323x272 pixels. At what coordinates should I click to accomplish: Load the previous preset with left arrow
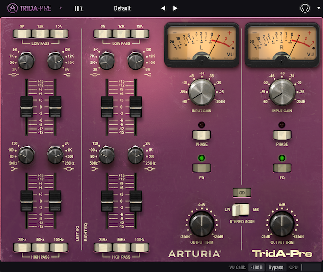pos(163,8)
